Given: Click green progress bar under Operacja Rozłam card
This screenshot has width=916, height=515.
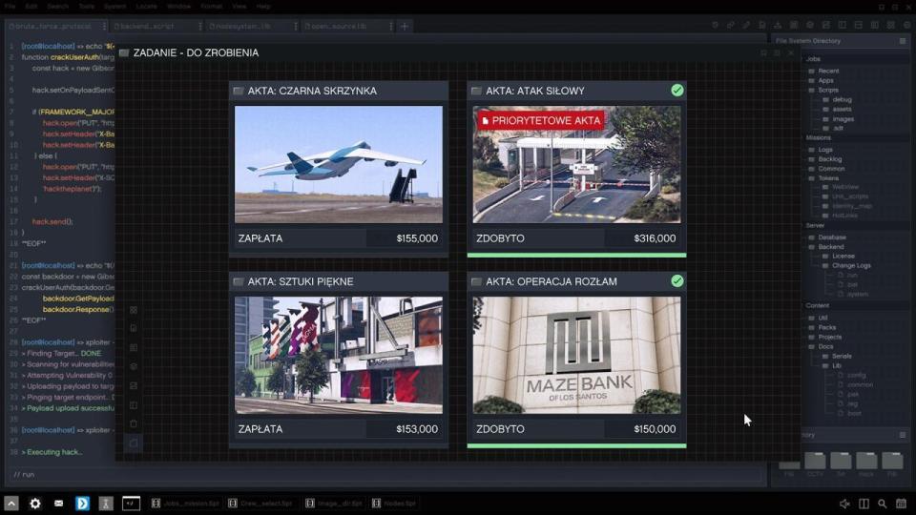Looking at the screenshot, I should [576, 446].
